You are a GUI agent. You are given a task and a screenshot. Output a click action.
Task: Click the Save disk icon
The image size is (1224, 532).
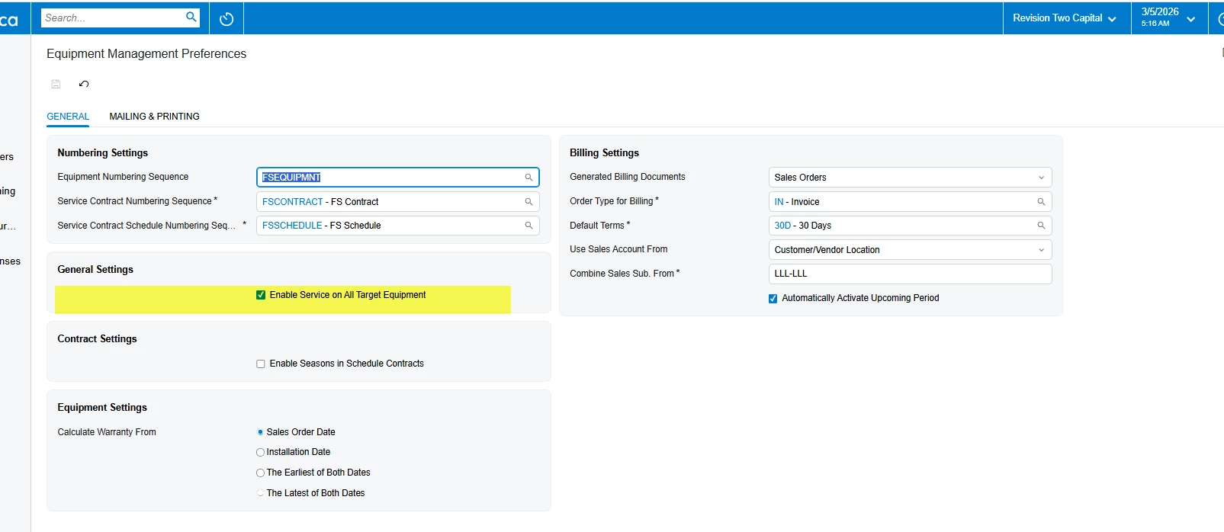56,84
